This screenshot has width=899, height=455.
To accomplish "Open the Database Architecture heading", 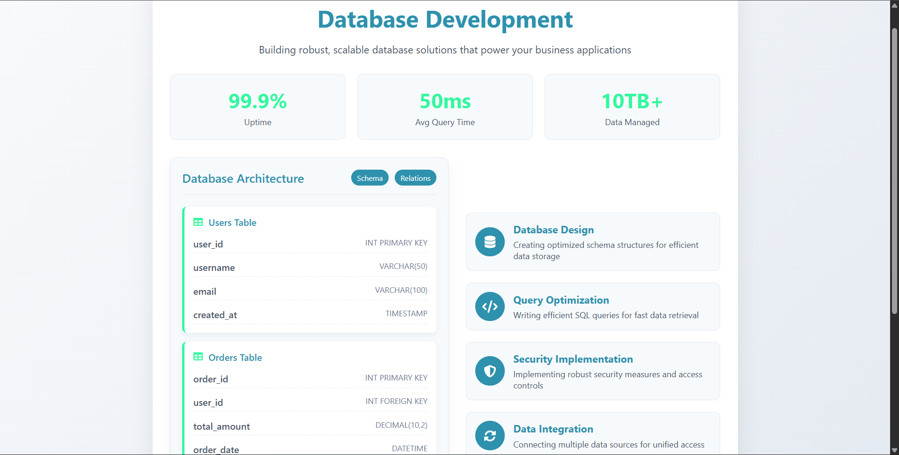I will click(x=243, y=179).
